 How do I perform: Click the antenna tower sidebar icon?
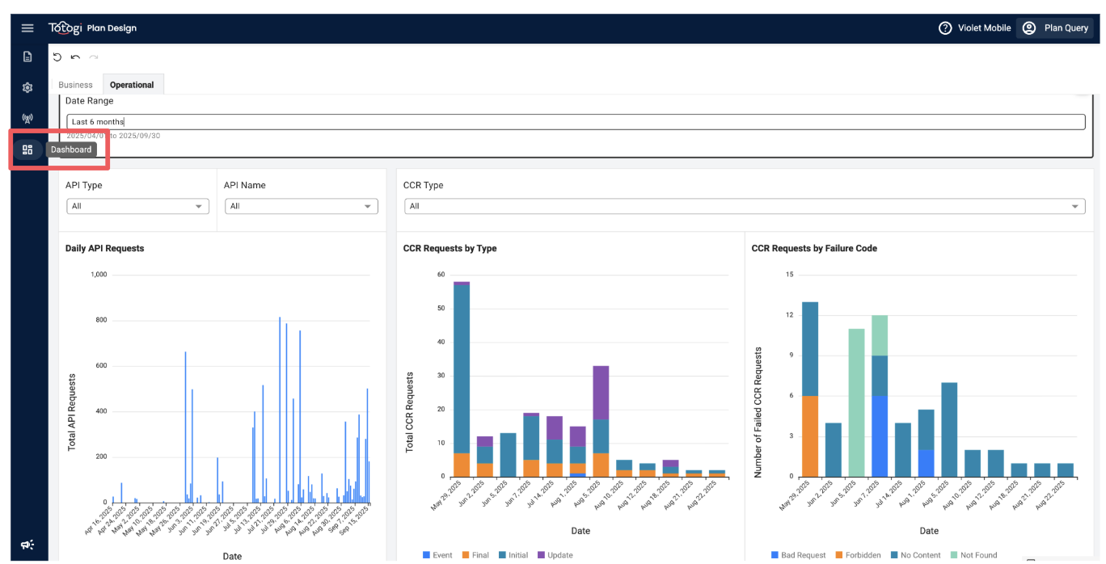coord(27,119)
